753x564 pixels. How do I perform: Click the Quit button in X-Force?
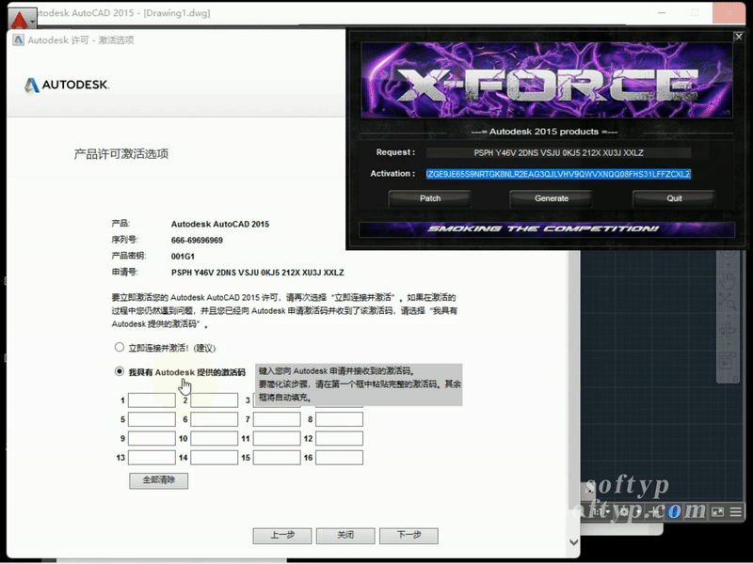(x=674, y=198)
